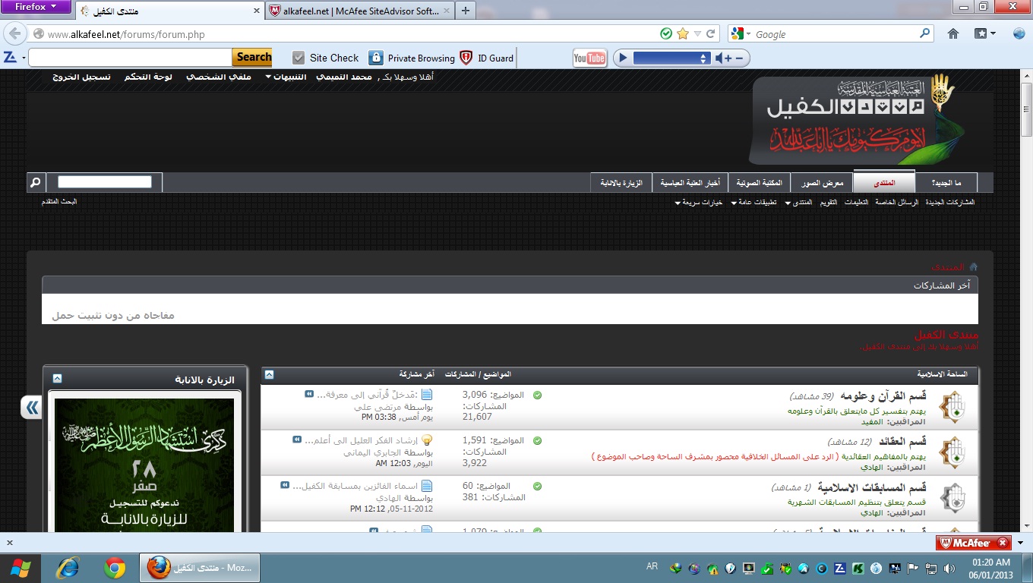Screen dimensions: 1033x583
Task: Collapse the الساحة الاسلامية category section
Action: coord(269,374)
